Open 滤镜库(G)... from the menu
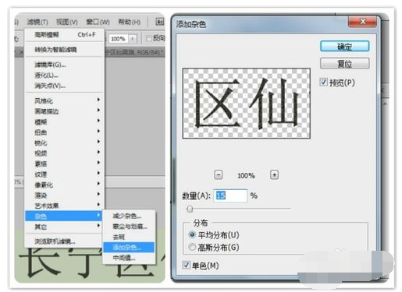Screen dimensions: 402x292 pyautogui.click(x=65, y=65)
